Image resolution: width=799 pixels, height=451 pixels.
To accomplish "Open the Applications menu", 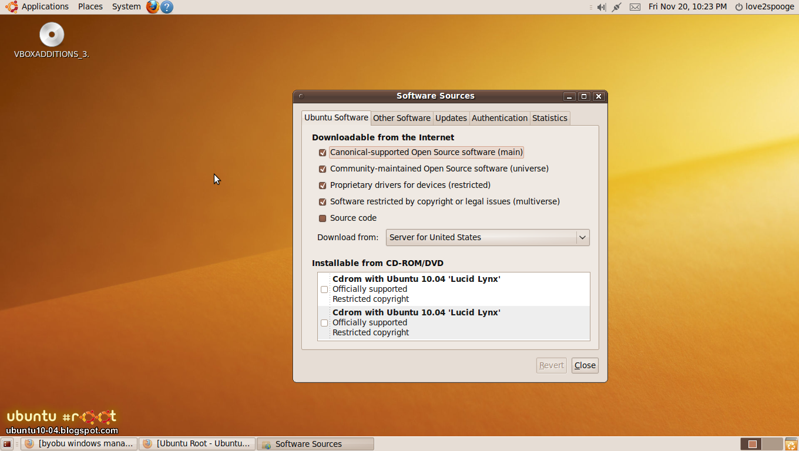I will pyautogui.click(x=45, y=6).
